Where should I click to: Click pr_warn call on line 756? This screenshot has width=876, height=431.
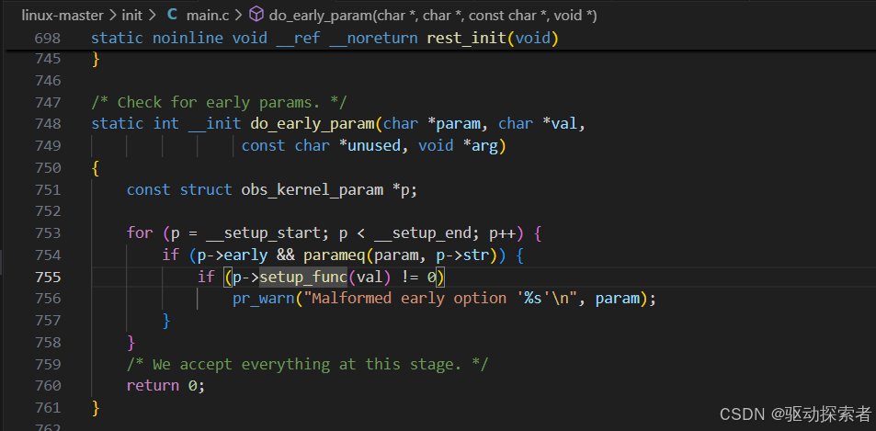(x=263, y=299)
